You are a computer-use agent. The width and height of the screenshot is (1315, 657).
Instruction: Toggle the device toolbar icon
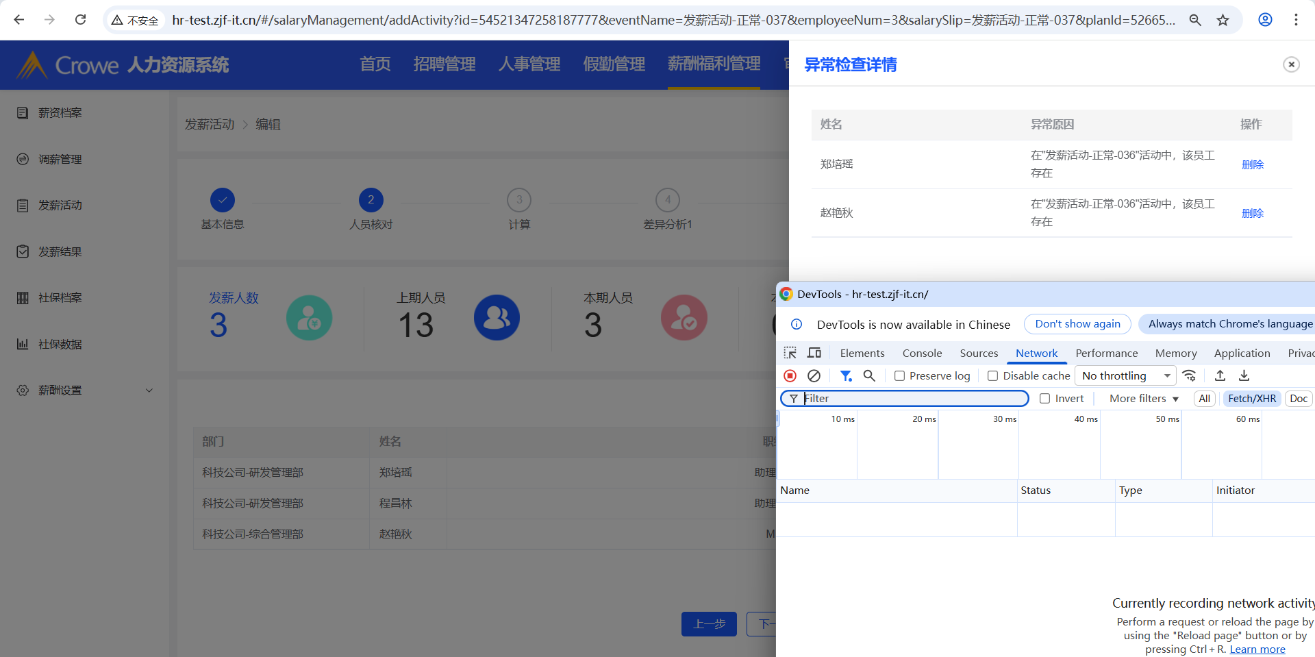[x=814, y=354]
